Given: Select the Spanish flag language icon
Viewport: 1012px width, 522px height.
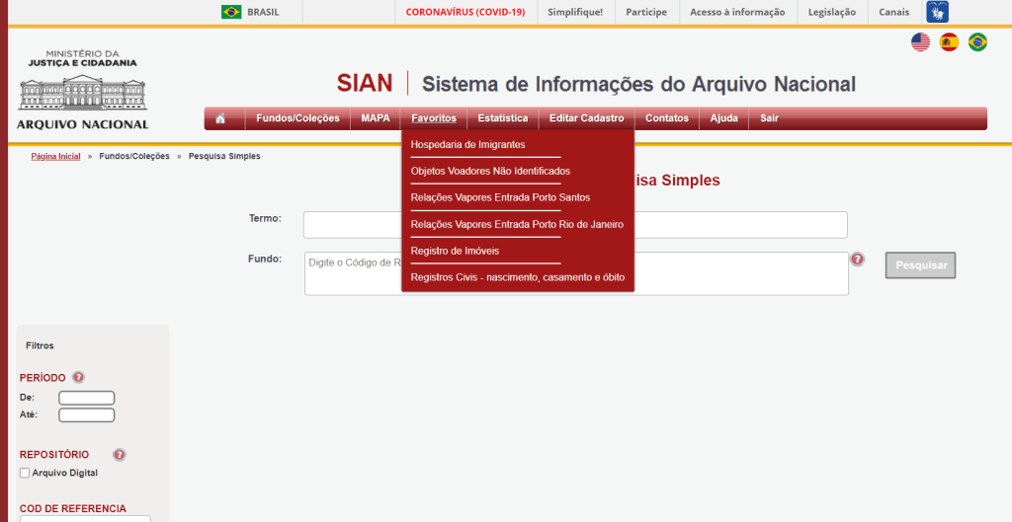Looking at the screenshot, I should click(949, 41).
